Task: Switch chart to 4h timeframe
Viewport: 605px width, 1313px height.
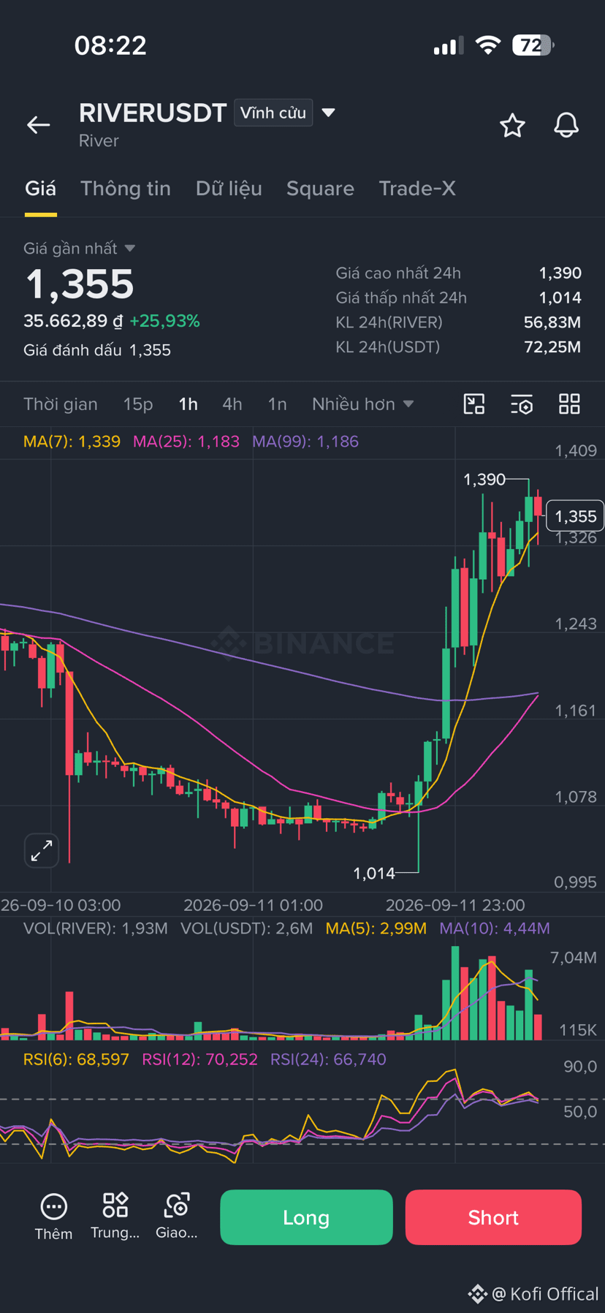Action: coord(232,404)
